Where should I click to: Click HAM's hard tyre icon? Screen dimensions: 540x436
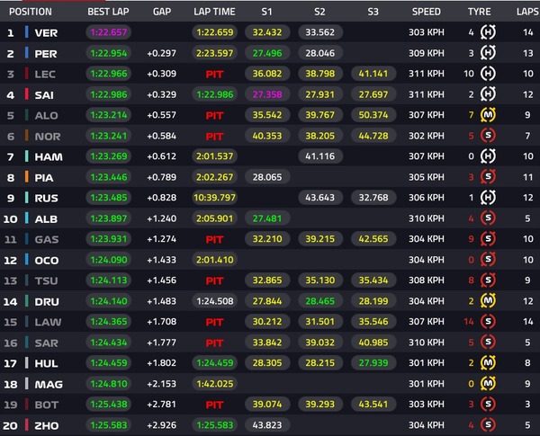click(488, 156)
